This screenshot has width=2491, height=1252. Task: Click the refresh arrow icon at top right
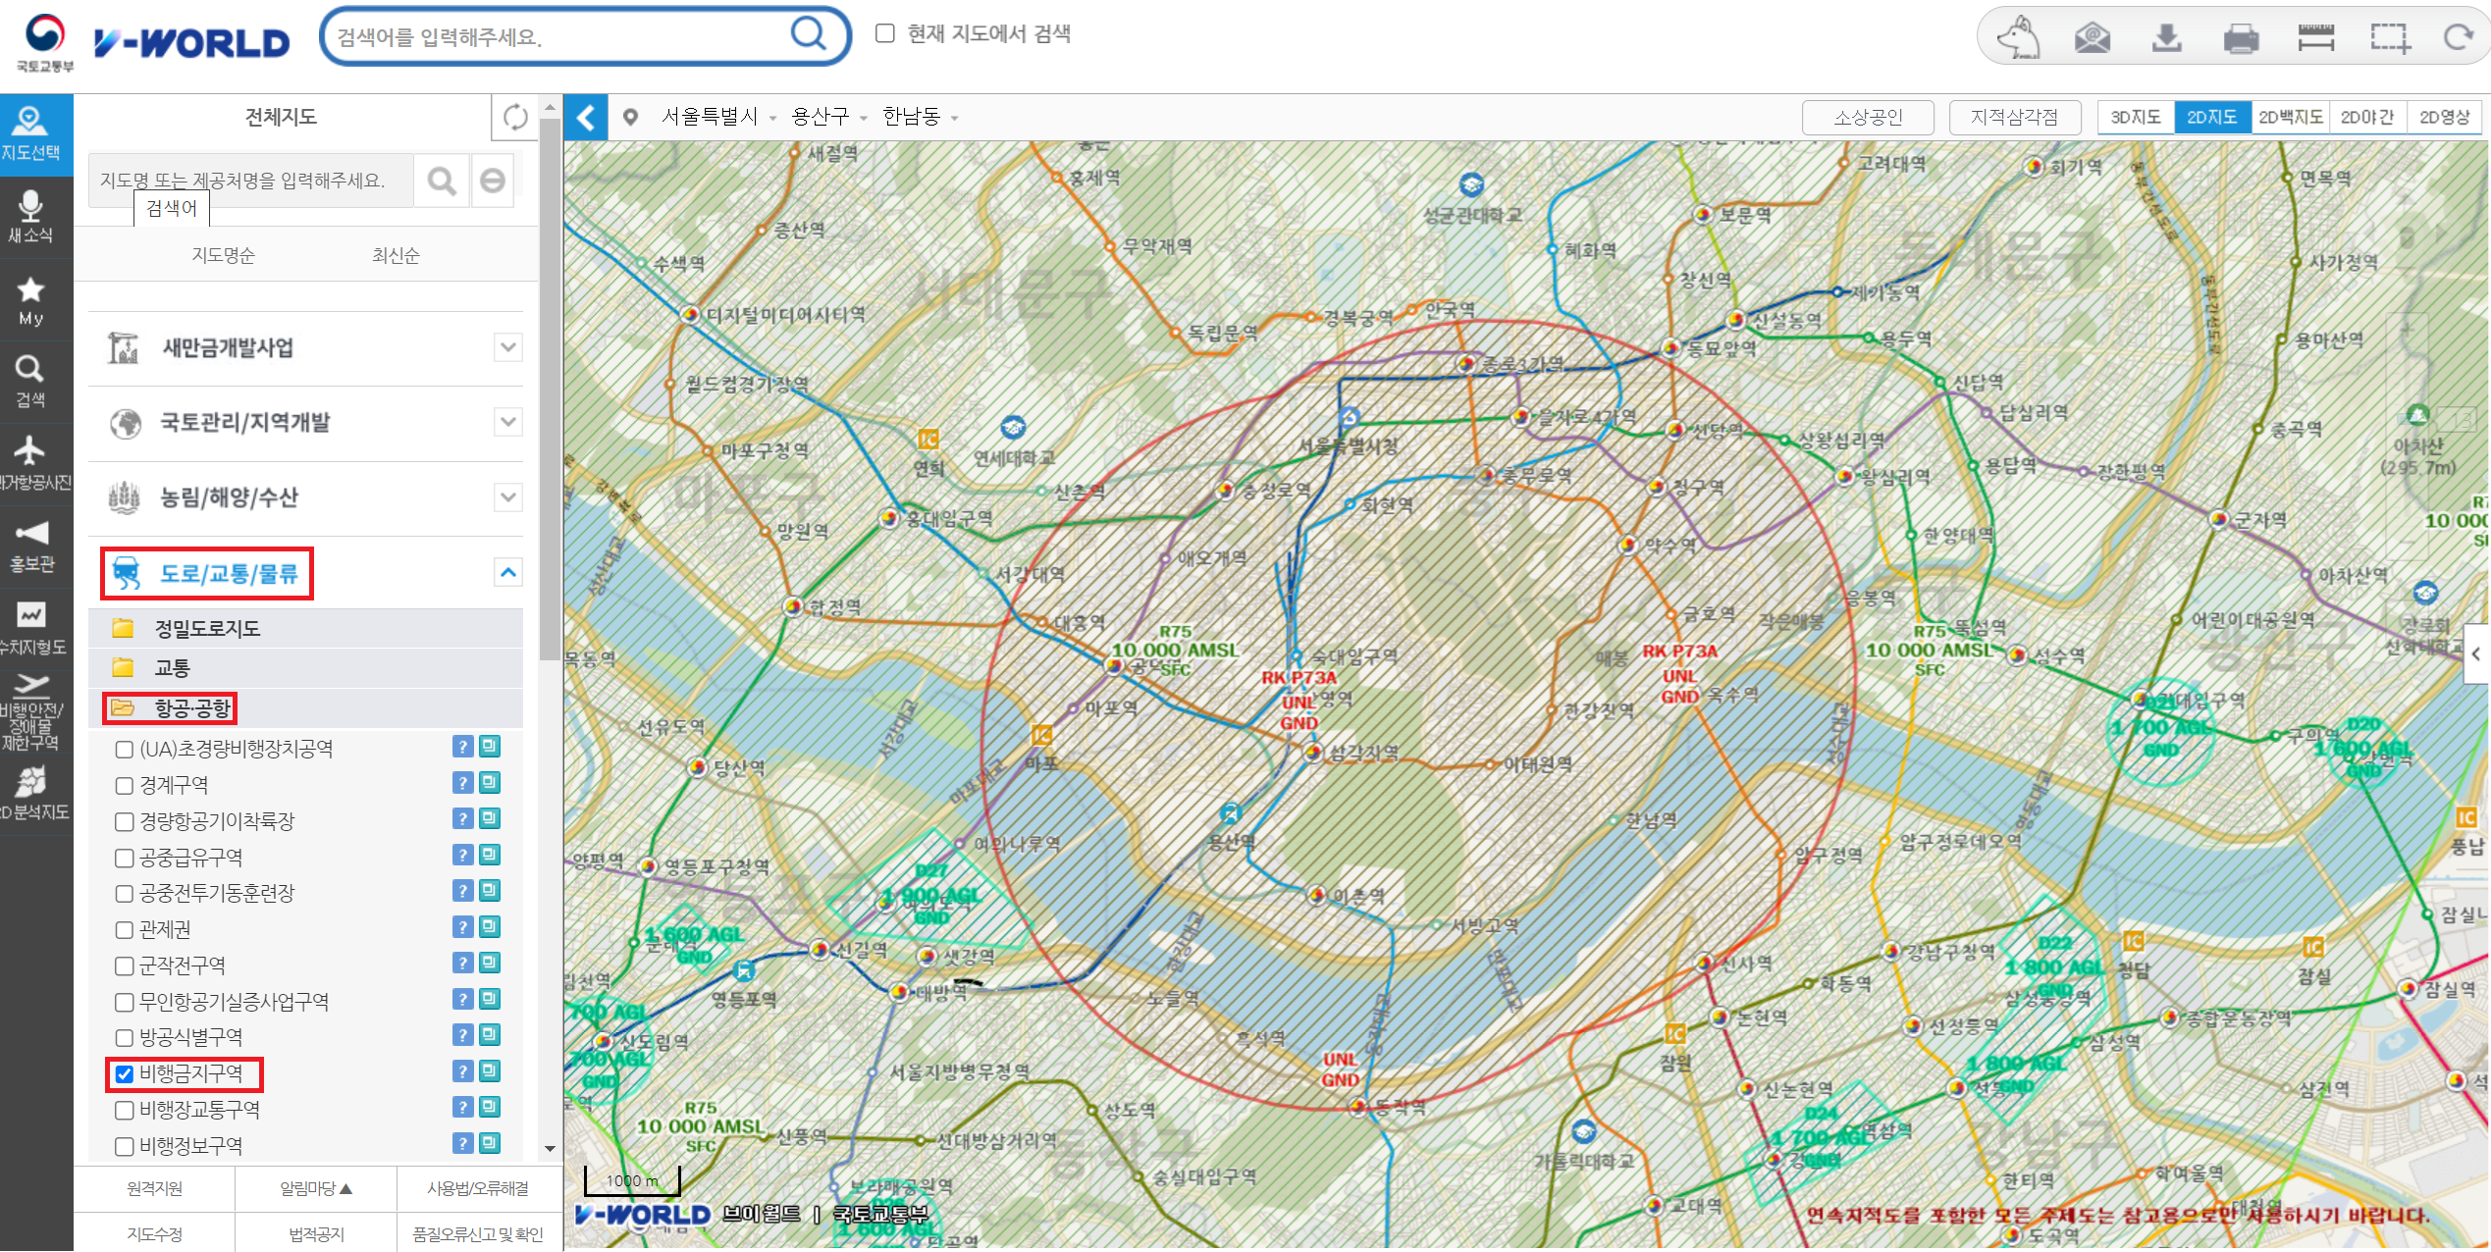click(x=2458, y=38)
